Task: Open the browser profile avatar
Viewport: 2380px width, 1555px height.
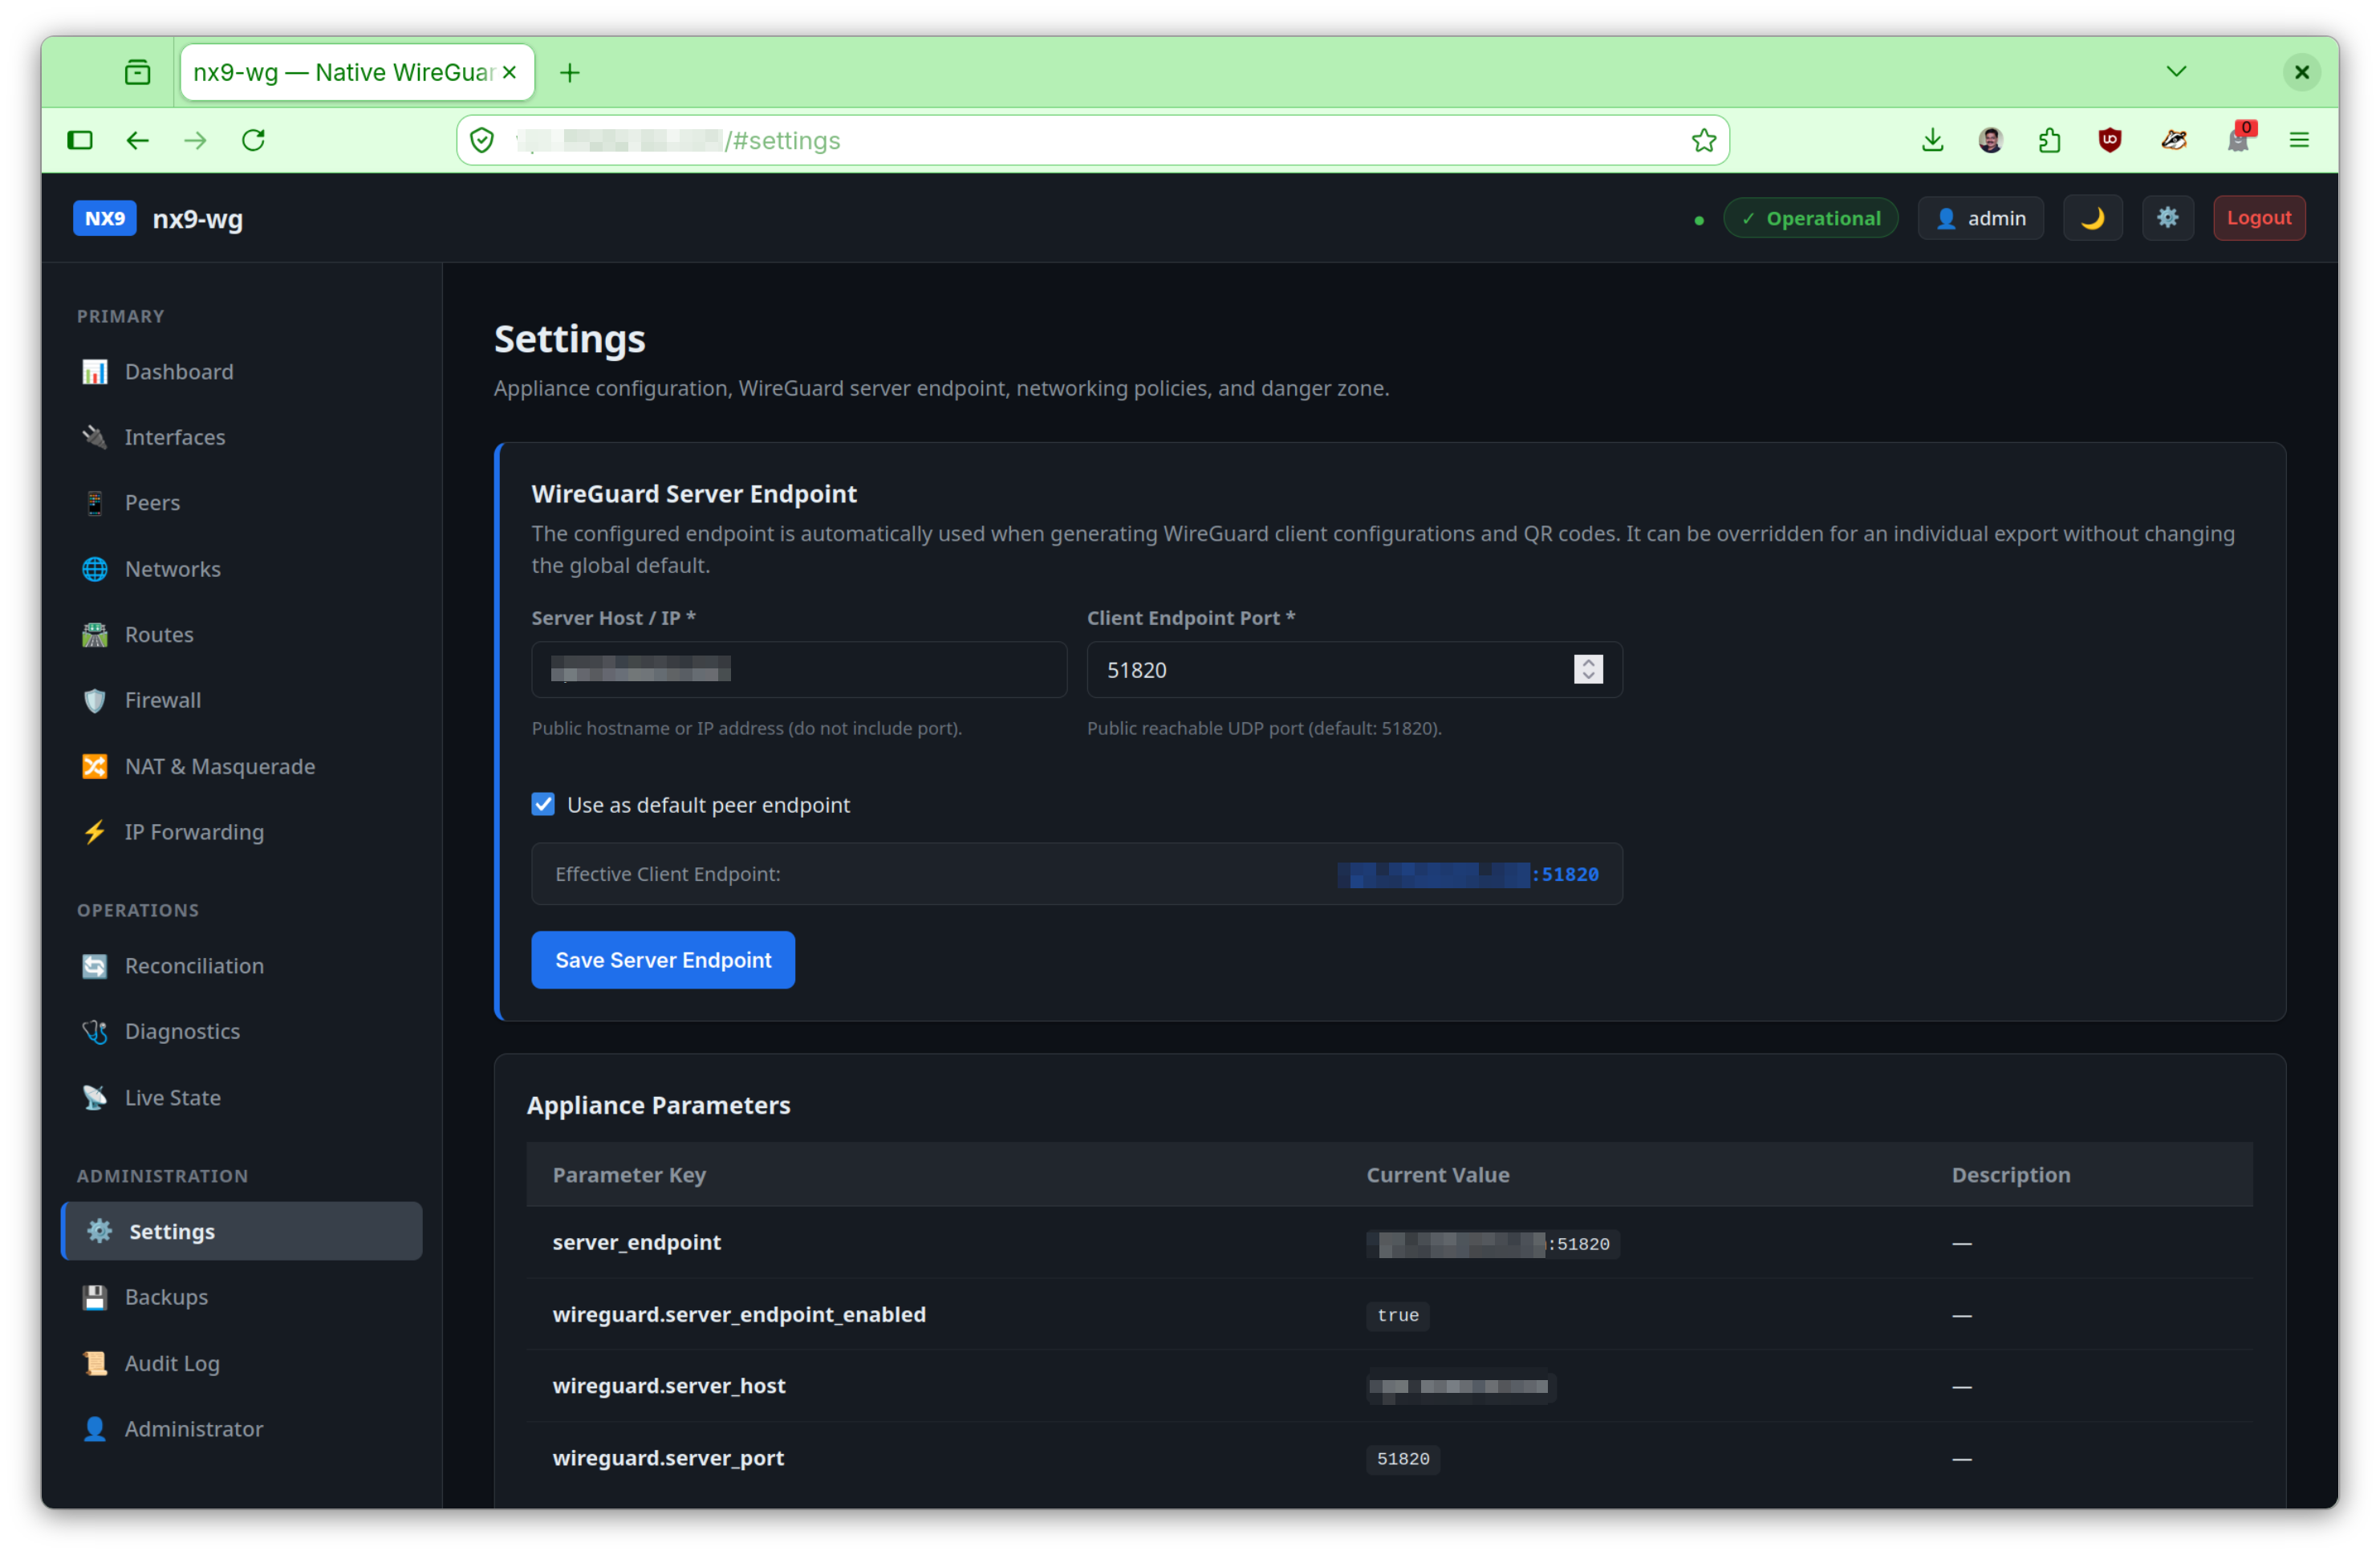Action: tap(1990, 140)
